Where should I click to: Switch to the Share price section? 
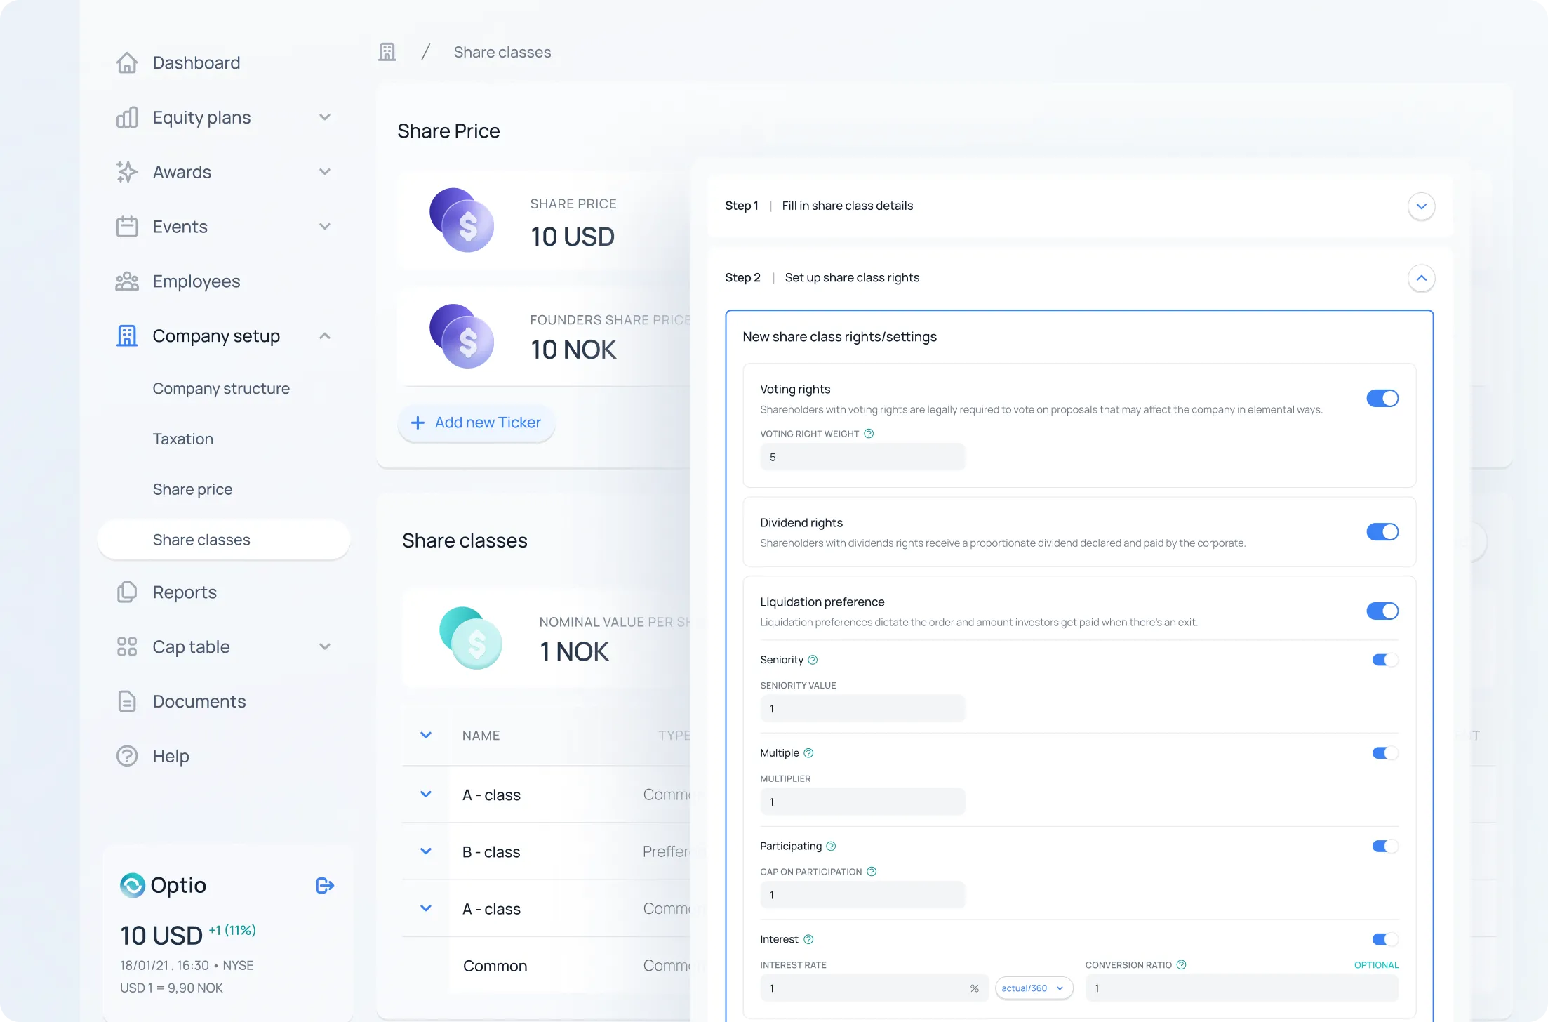pyautogui.click(x=192, y=489)
